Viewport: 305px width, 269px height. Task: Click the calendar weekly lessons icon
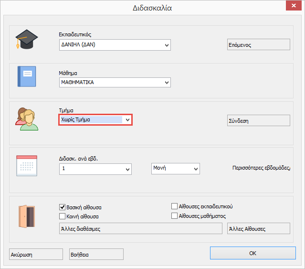(x=27, y=166)
